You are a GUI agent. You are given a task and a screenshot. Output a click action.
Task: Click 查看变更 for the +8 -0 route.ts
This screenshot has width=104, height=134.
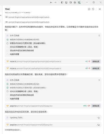pyautogui.click(x=96, y=68)
